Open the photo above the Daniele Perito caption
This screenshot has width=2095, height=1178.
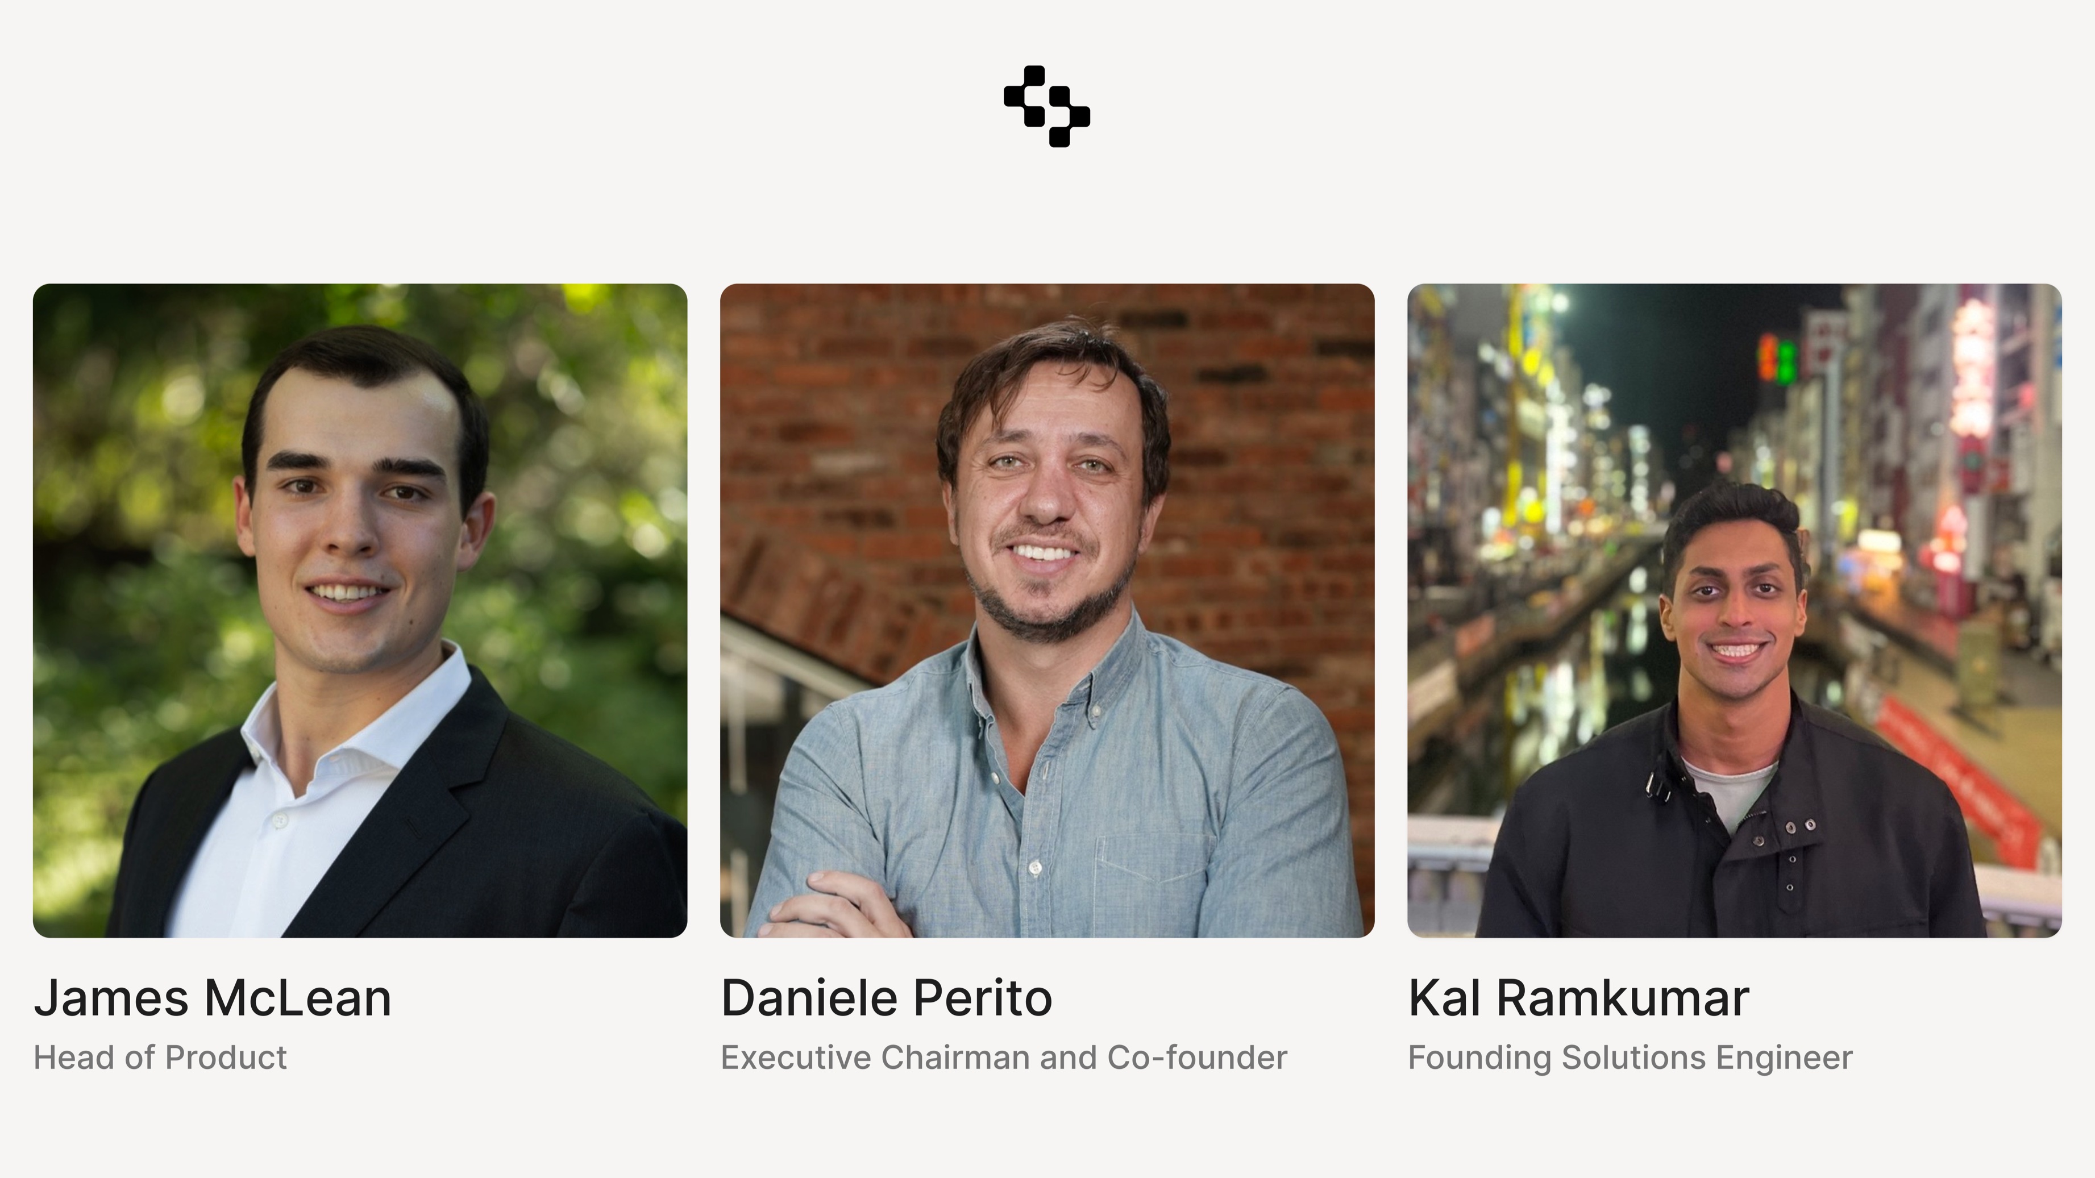click(x=1047, y=610)
